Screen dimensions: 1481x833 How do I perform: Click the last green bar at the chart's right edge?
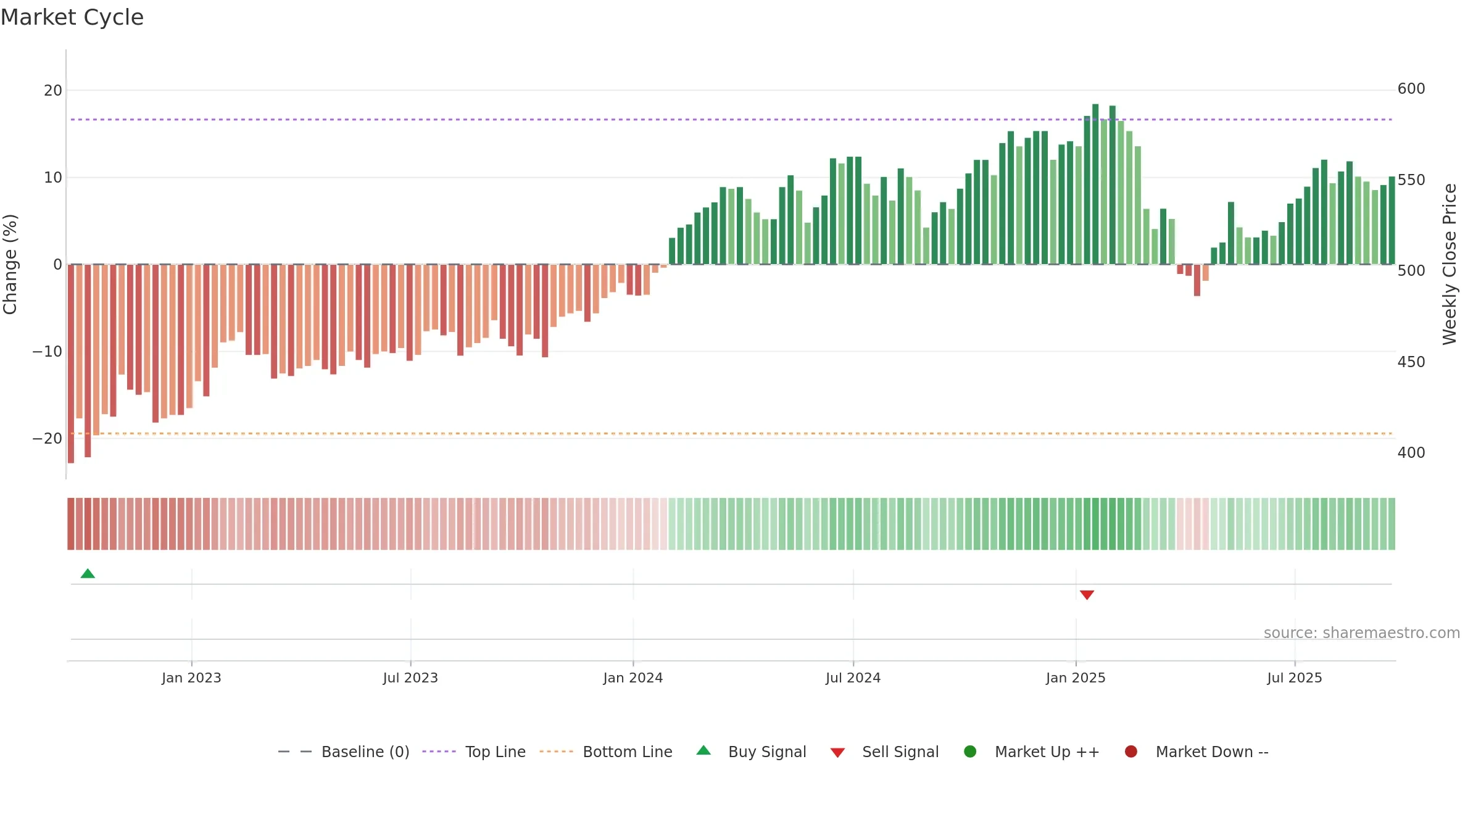tap(1392, 220)
